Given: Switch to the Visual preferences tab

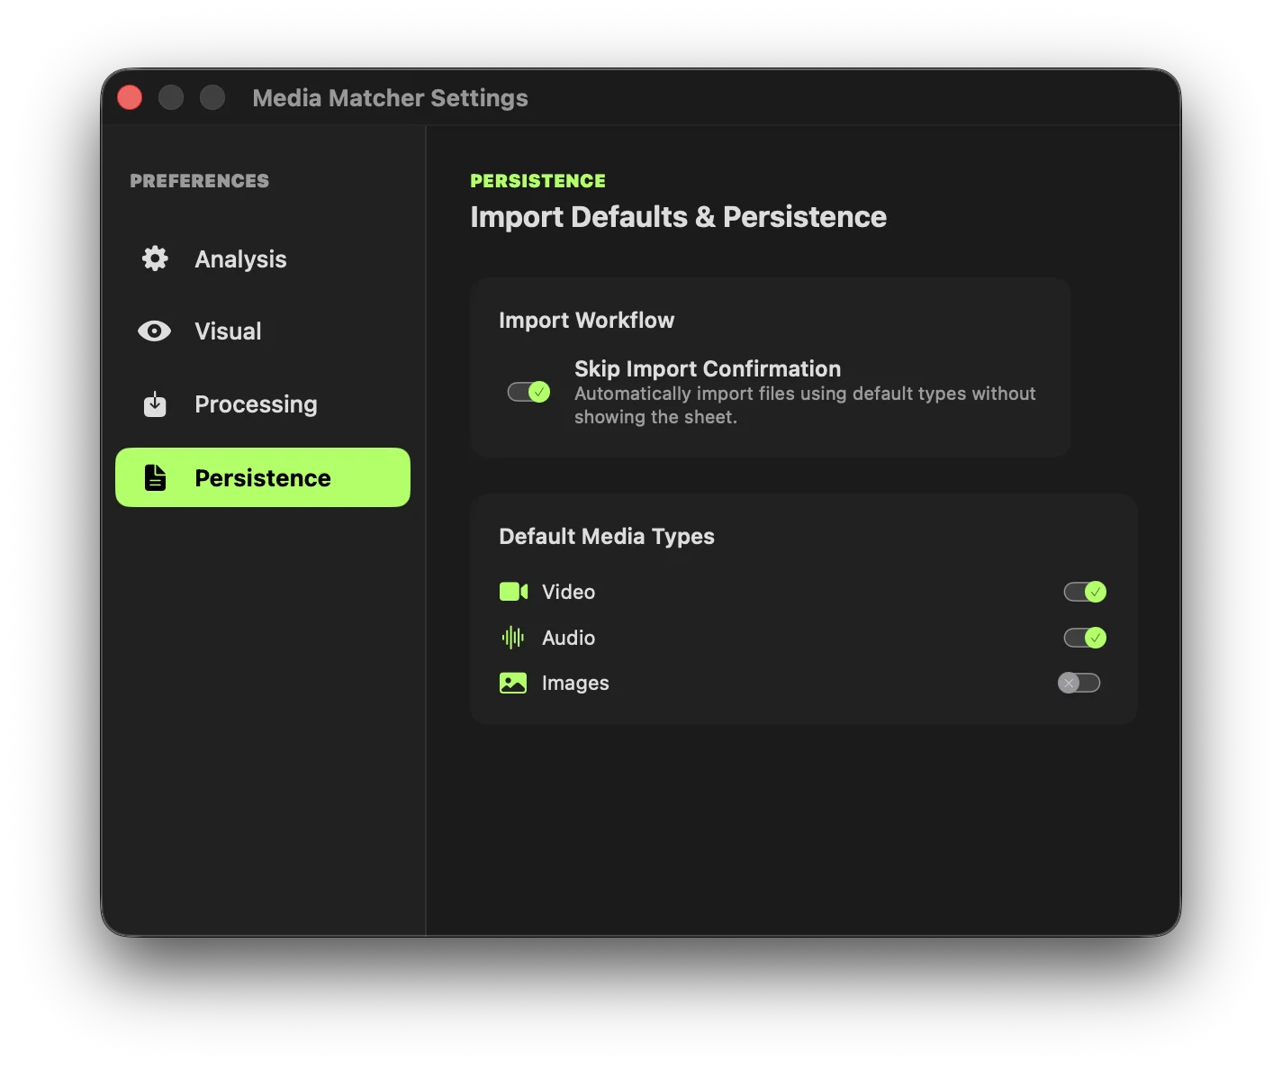Looking at the screenshot, I should 263,331.
